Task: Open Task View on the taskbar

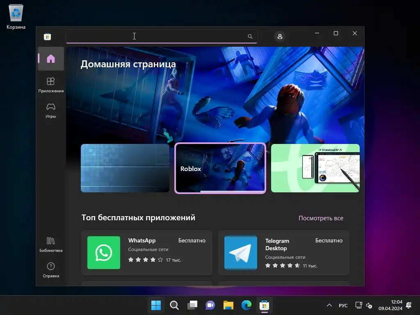Action: (x=192, y=305)
